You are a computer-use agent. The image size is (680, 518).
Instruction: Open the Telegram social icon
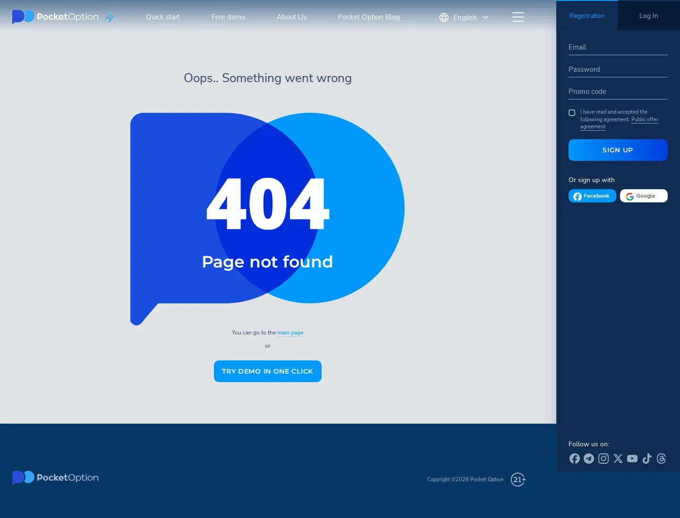point(589,459)
